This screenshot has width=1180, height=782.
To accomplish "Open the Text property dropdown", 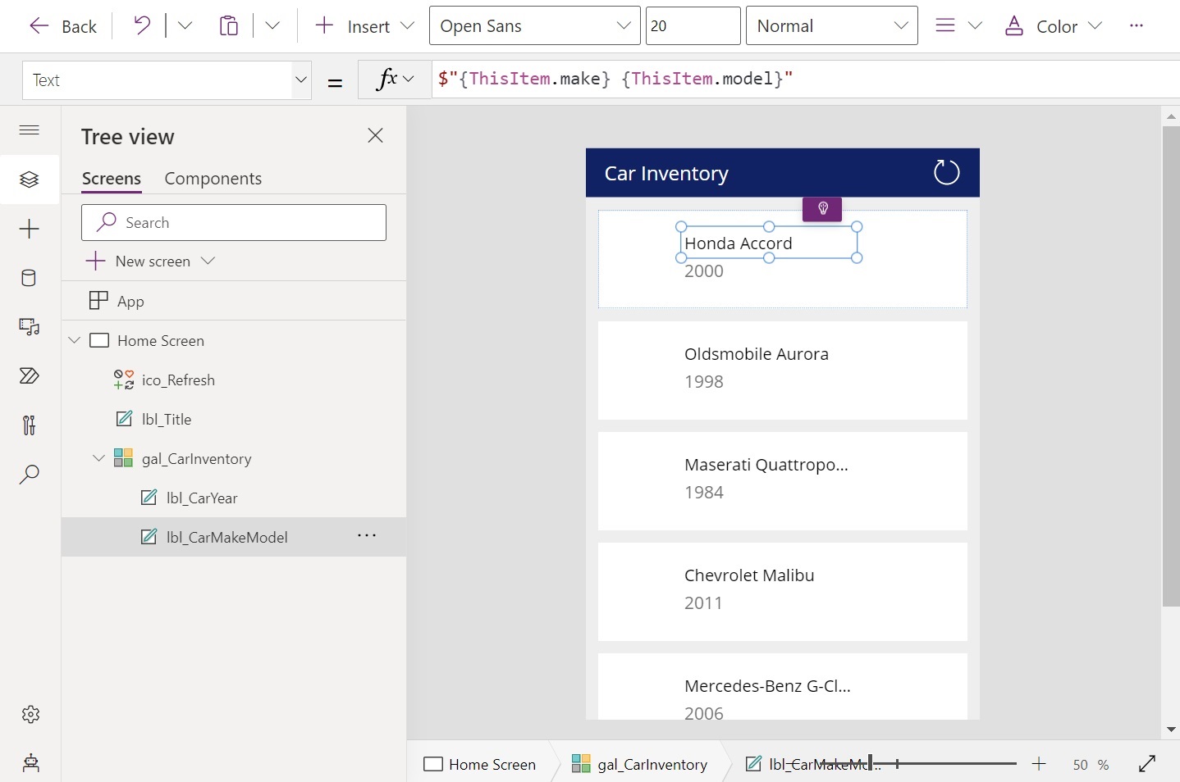I will 167,80.
